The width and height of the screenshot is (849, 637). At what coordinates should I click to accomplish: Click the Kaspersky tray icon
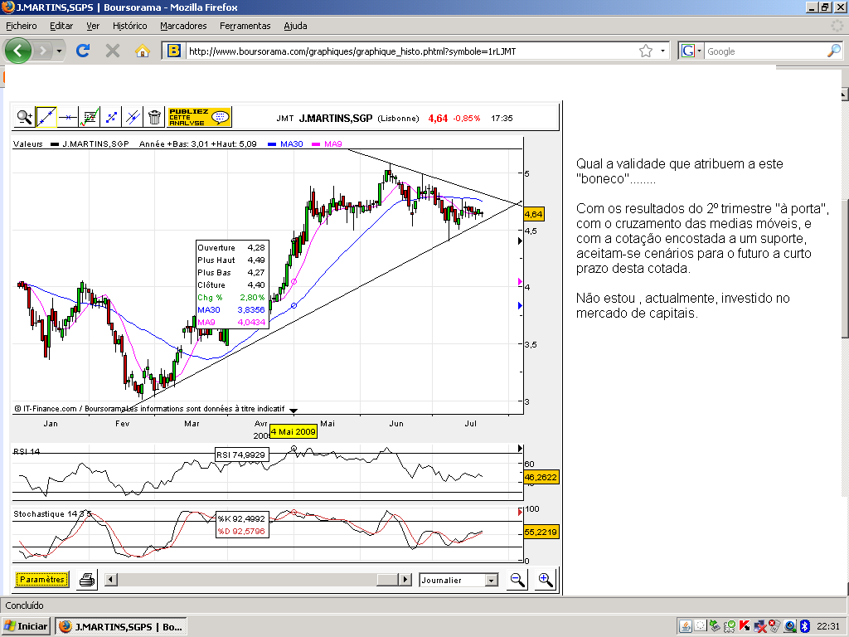745,627
